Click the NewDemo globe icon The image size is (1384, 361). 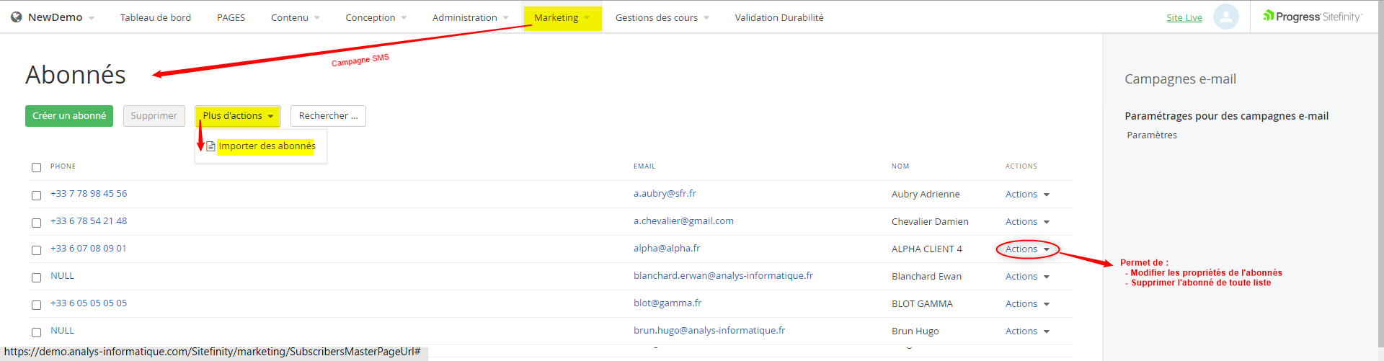coord(17,17)
